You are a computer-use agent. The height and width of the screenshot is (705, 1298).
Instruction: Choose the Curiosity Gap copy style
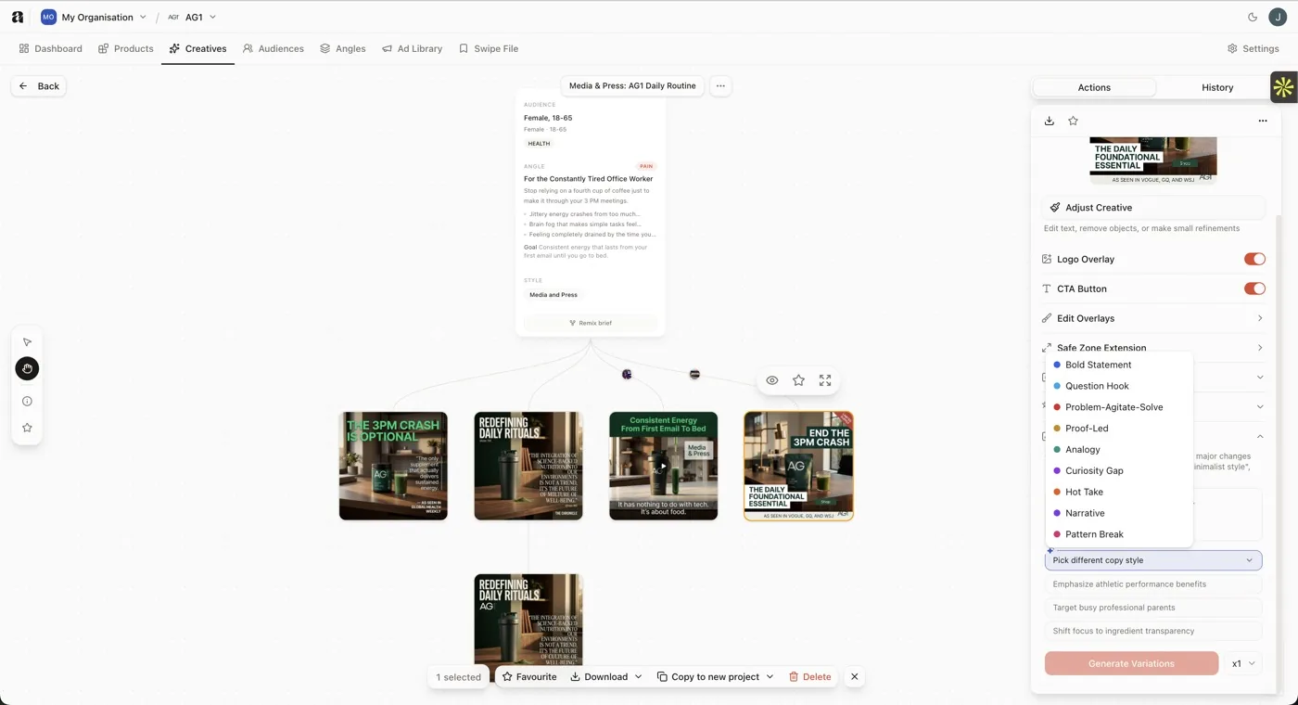point(1118,470)
